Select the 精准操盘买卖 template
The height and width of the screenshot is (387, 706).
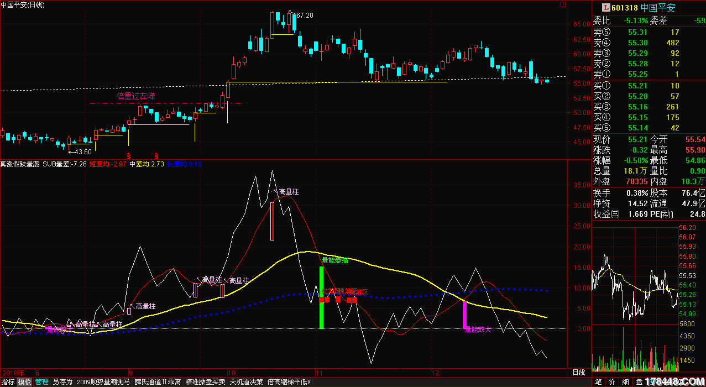tap(205, 381)
